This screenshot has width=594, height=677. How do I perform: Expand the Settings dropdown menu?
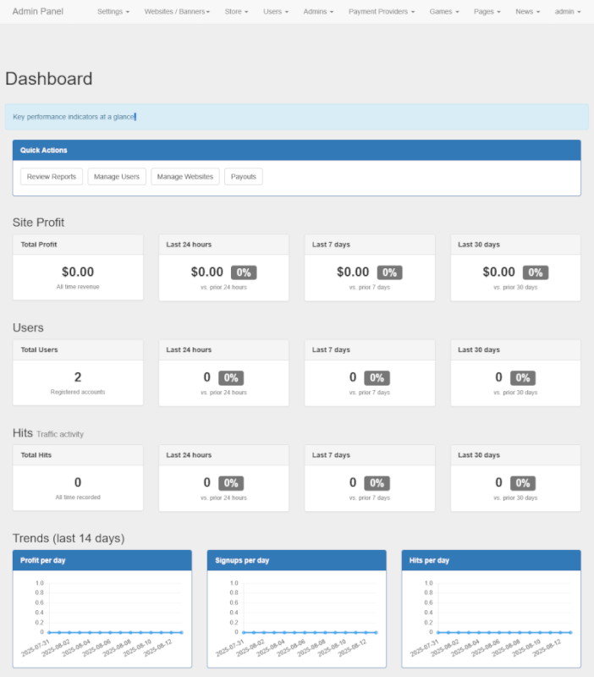pyautogui.click(x=113, y=13)
